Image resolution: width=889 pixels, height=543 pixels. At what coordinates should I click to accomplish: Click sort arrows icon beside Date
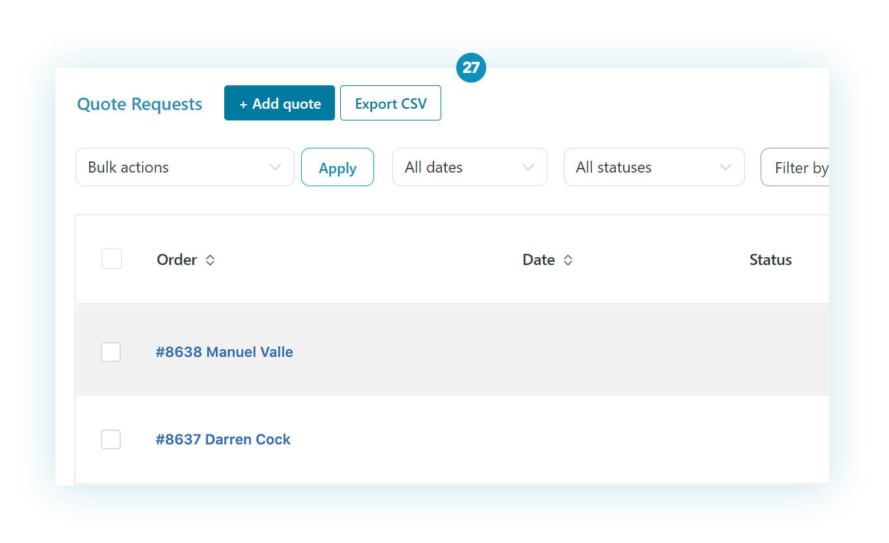(x=568, y=260)
